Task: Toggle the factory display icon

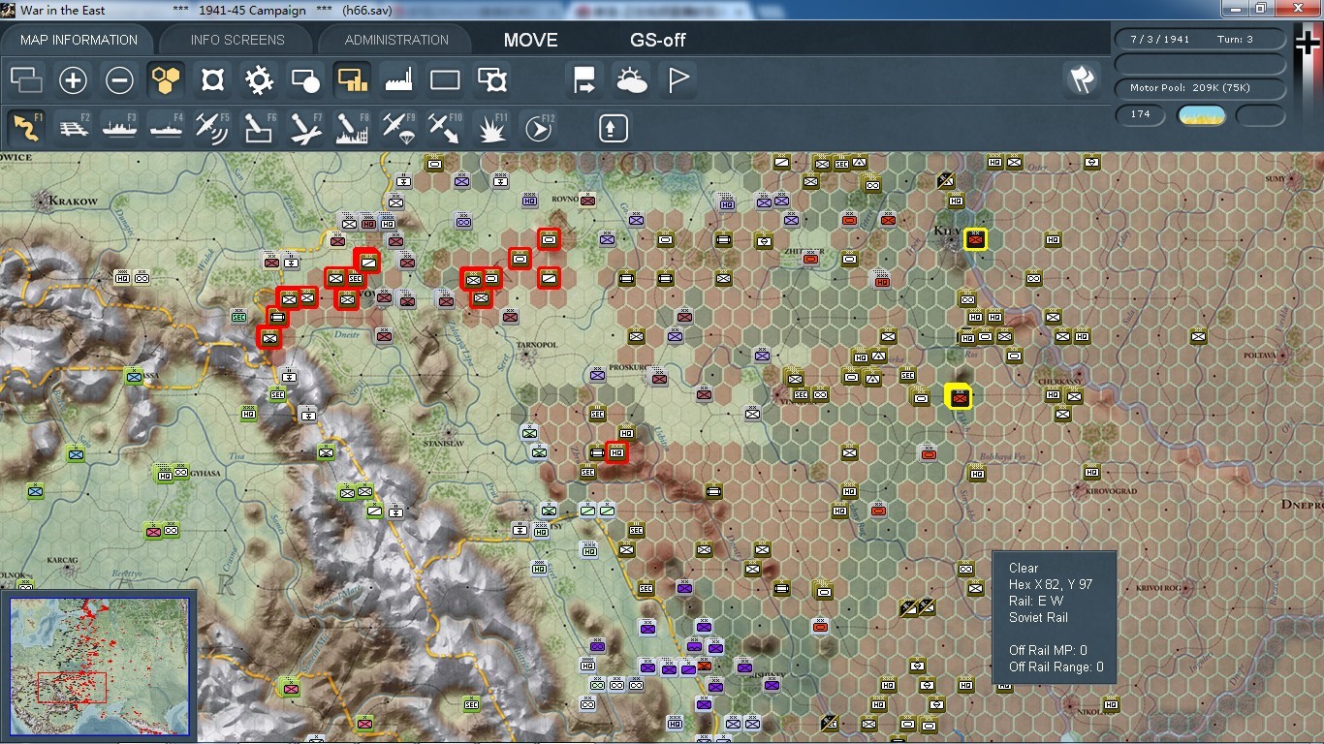Action: click(x=398, y=79)
